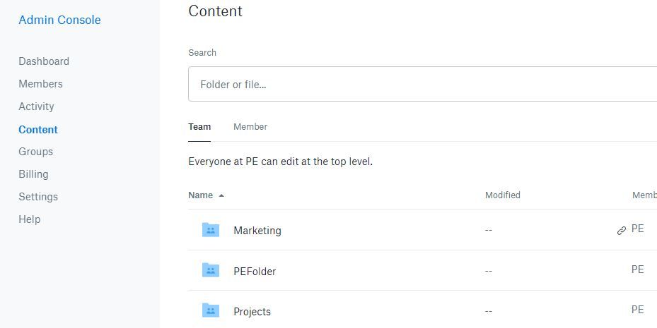Switch to the Team tab

click(199, 127)
